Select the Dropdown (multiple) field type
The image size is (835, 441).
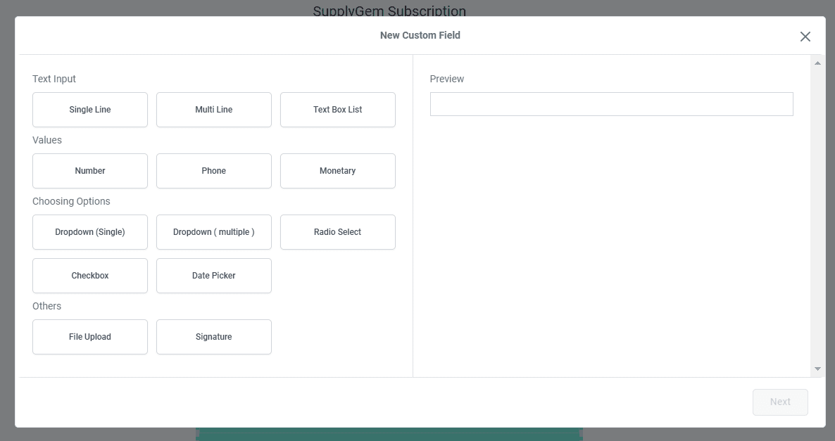coord(213,232)
